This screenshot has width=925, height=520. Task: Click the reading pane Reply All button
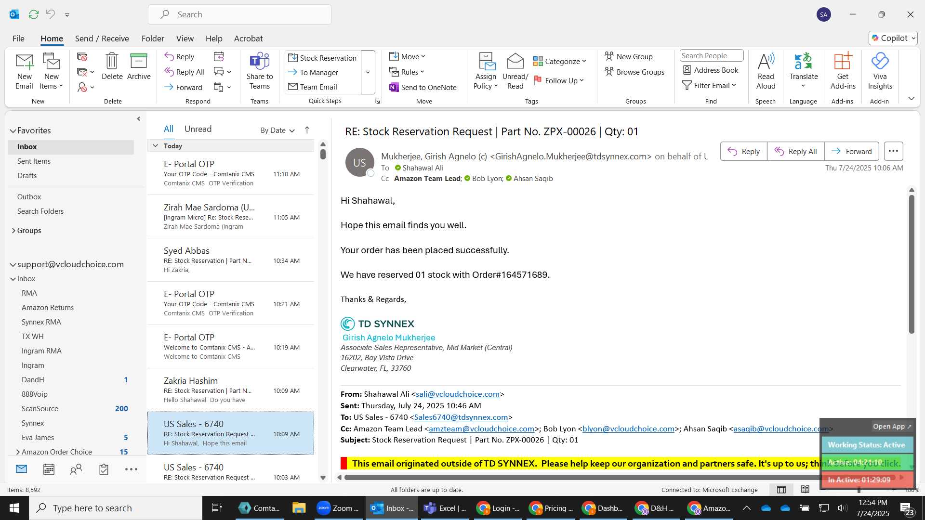click(x=795, y=151)
